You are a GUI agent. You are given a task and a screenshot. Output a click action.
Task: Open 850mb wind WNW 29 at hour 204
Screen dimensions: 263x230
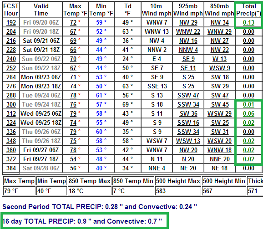(x=220, y=31)
